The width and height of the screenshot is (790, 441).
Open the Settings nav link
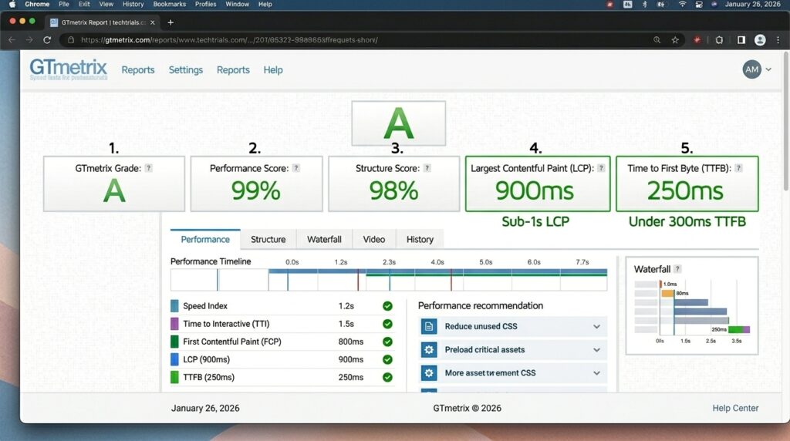pyautogui.click(x=185, y=70)
